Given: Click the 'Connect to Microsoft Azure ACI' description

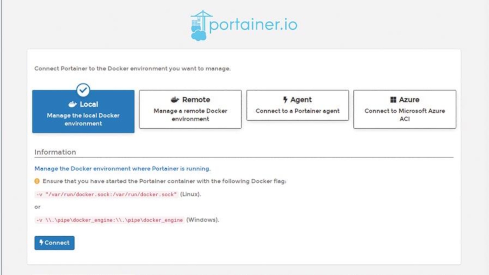Looking at the screenshot, I should click(404, 115).
